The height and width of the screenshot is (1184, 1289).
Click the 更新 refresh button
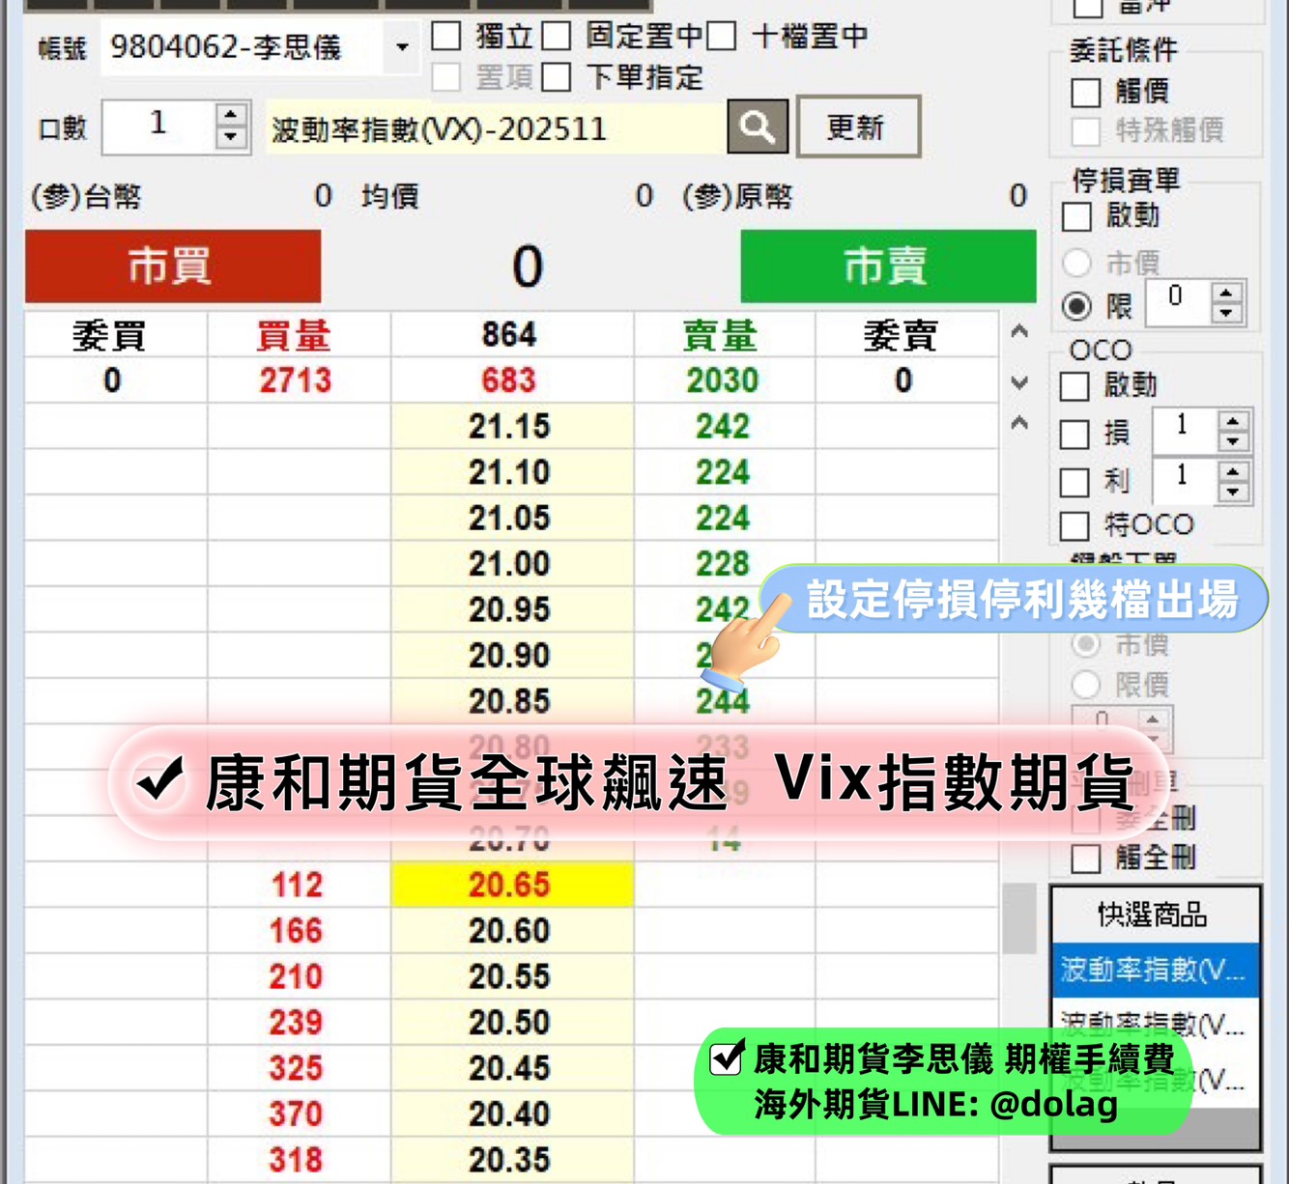[857, 127]
